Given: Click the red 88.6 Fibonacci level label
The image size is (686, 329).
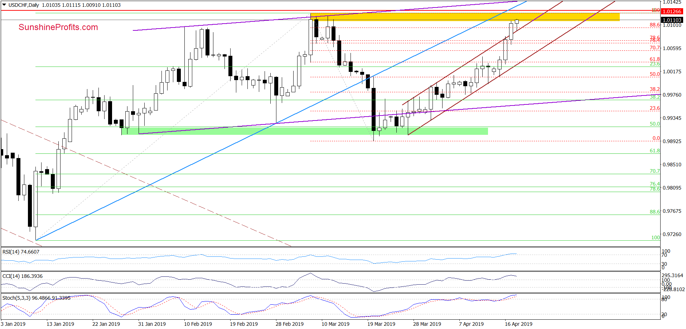Looking at the screenshot, I should click(655, 25).
